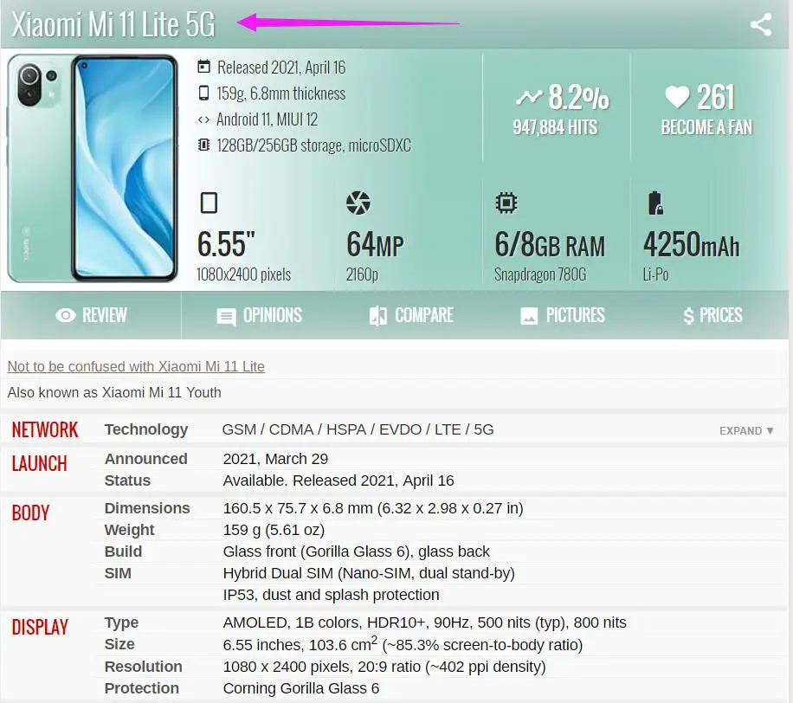This screenshot has width=793, height=703.
Task: Open the REVIEW tab
Action: 91,315
